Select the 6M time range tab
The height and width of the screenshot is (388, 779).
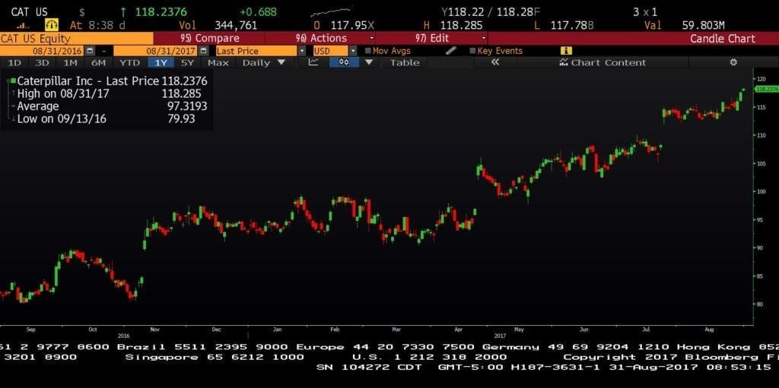point(98,62)
